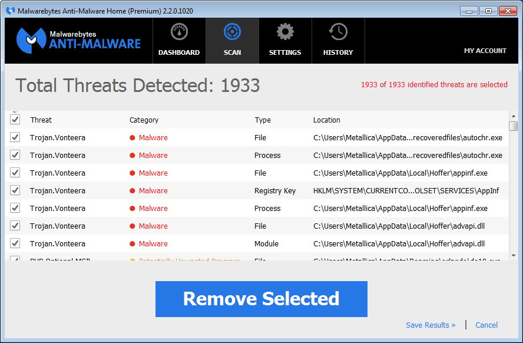
Task: Click the scrollbar up arrow of the threat list
Action: (514, 116)
